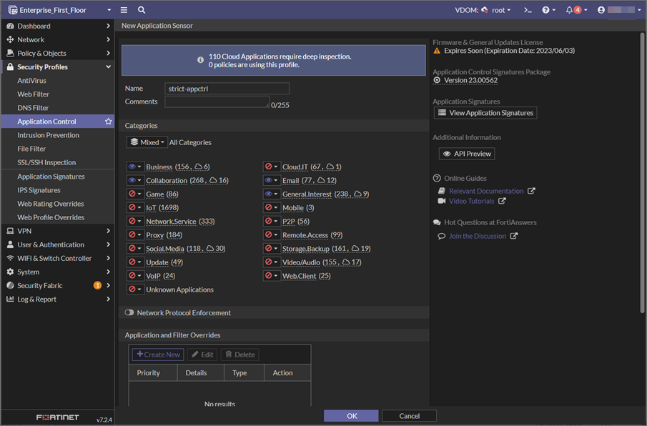The image size is (647, 426).
Task: Open the global search magnifier
Action: (x=140, y=9)
